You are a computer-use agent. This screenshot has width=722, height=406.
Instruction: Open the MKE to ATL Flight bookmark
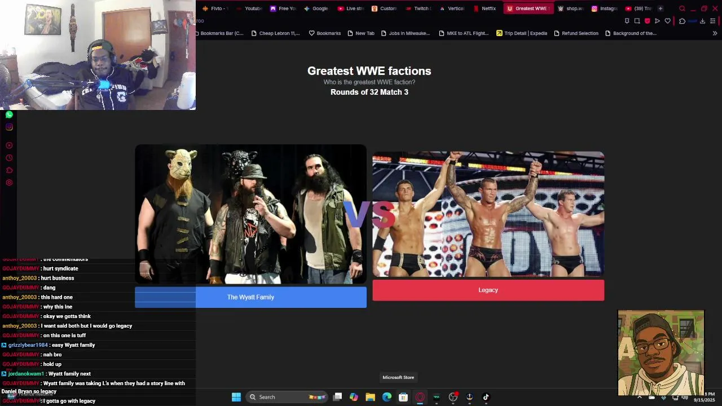(464, 33)
